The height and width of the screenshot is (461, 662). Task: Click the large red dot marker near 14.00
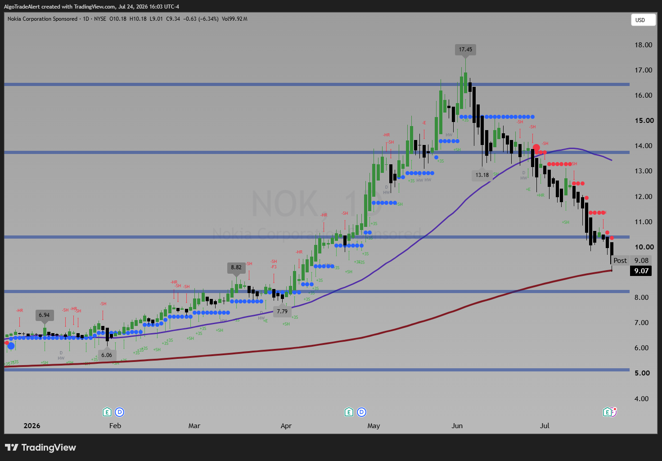coord(536,148)
